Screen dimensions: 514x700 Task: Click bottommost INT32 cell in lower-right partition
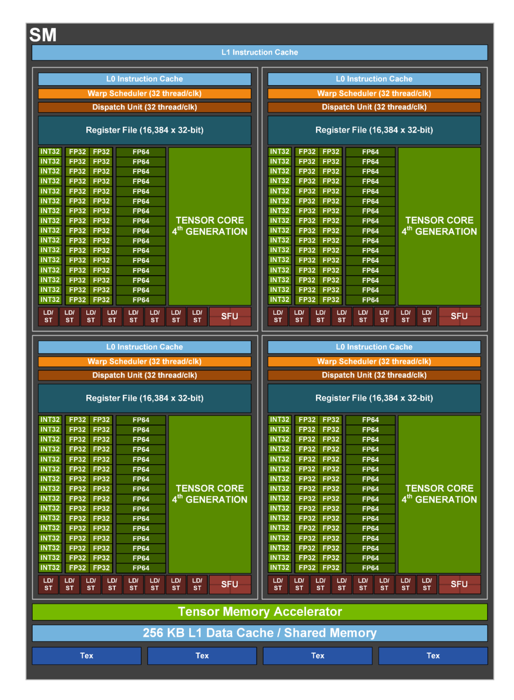point(280,568)
